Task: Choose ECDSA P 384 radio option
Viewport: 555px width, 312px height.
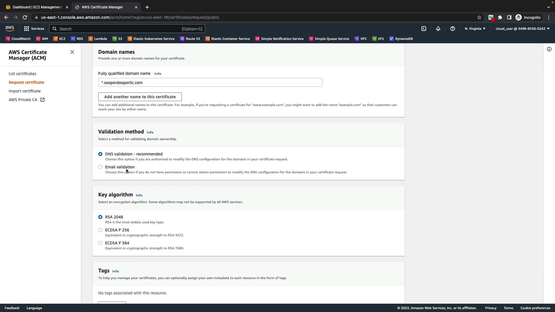Action: point(100,243)
